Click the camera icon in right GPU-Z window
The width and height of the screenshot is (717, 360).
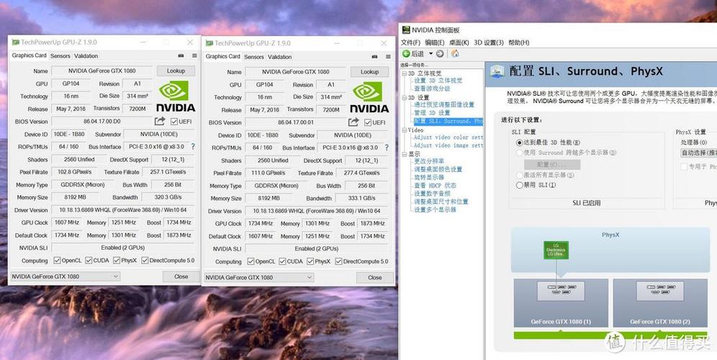click(x=375, y=57)
